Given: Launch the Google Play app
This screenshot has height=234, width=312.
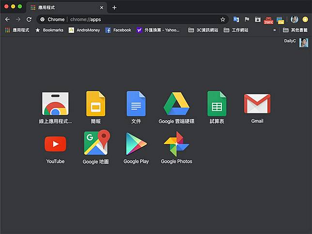Looking at the screenshot, I should click(136, 144).
